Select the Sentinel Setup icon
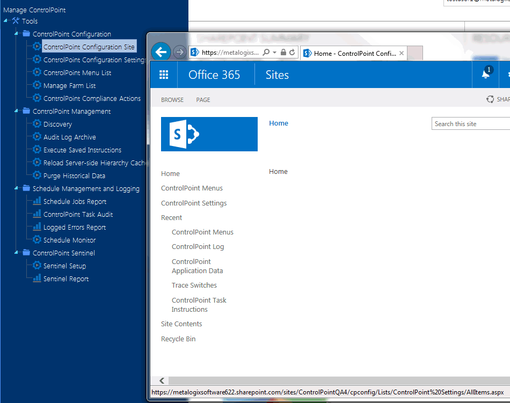The width and height of the screenshot is (510, 403). pyautogui.click(x=37, y=266)
